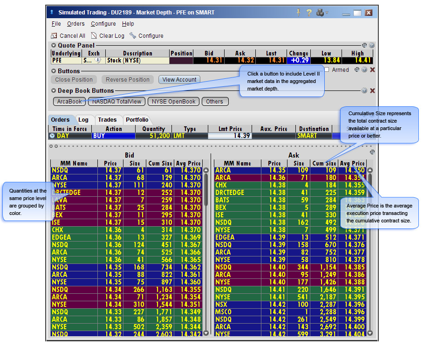This screenshot has height=346, width=424.
Task: Click the market depth configure wrench icon
Action: pos(372,152)
